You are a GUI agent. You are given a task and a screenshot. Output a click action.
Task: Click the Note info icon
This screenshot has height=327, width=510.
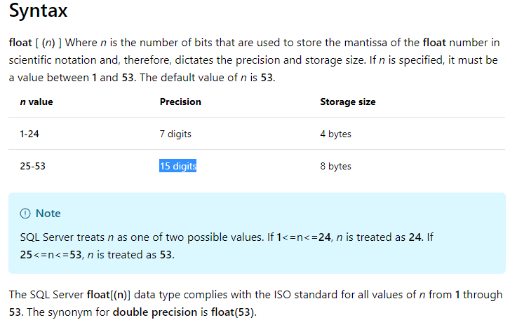(25, 214)
